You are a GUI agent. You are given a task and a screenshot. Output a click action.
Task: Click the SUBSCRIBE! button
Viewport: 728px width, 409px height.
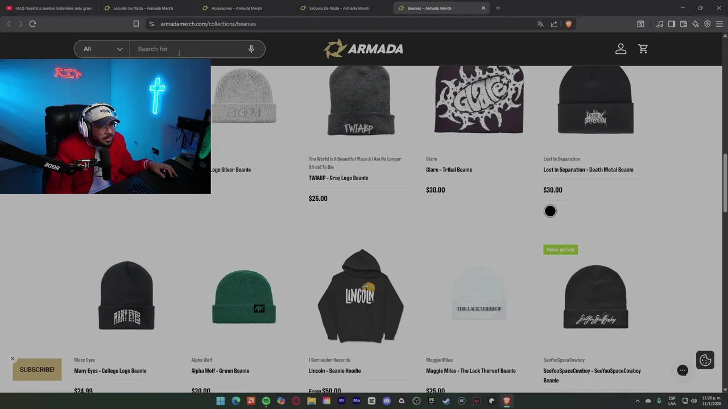tap(37, 370)
